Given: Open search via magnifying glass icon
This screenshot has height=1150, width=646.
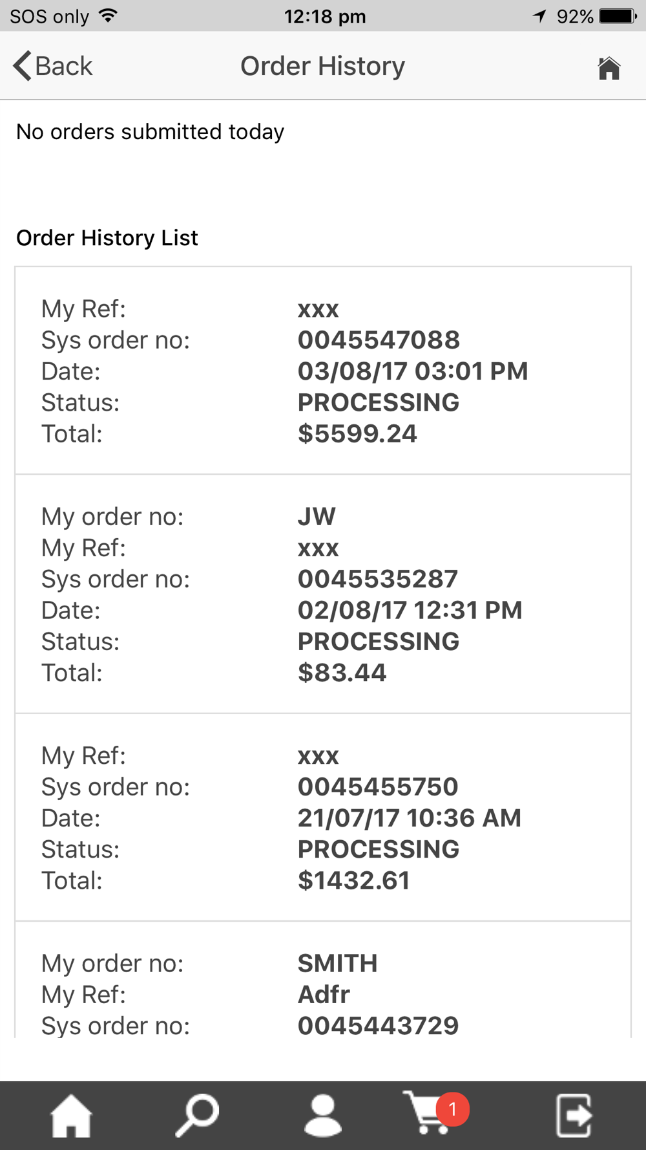Looking at the screenshot, I should coord(197,1115).
